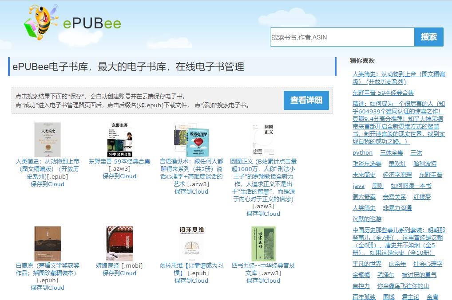
Task: Select the 你当像鸟飞往你的山 tag link
Action: (403, 286)
